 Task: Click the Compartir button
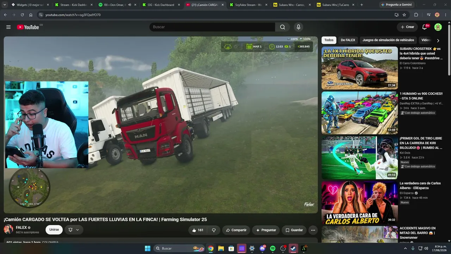[x=236, y=230]
